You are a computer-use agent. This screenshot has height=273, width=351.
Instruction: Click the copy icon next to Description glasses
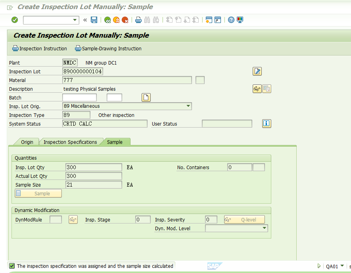[x=267, y=89]
